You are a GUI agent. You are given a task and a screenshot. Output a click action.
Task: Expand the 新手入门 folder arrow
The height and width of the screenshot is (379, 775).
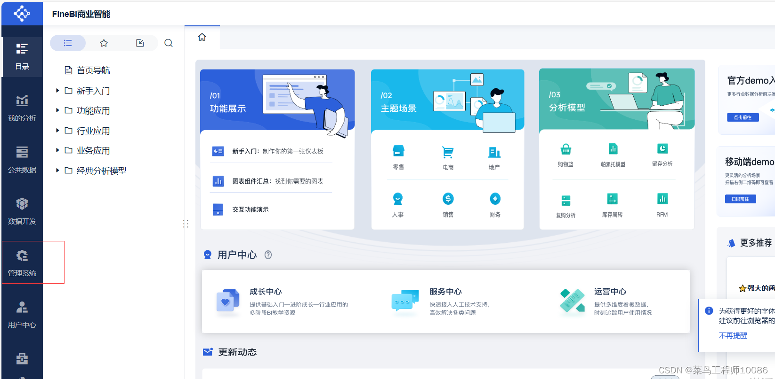pyautogui.click(x=57, y=91)
